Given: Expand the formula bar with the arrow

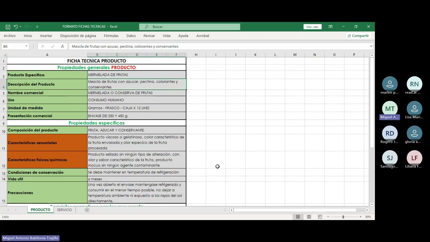Looking at the screenshot, I should (371, 46).
